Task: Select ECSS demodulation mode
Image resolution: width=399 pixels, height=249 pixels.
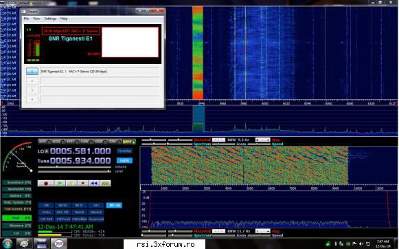Action: 58,142
